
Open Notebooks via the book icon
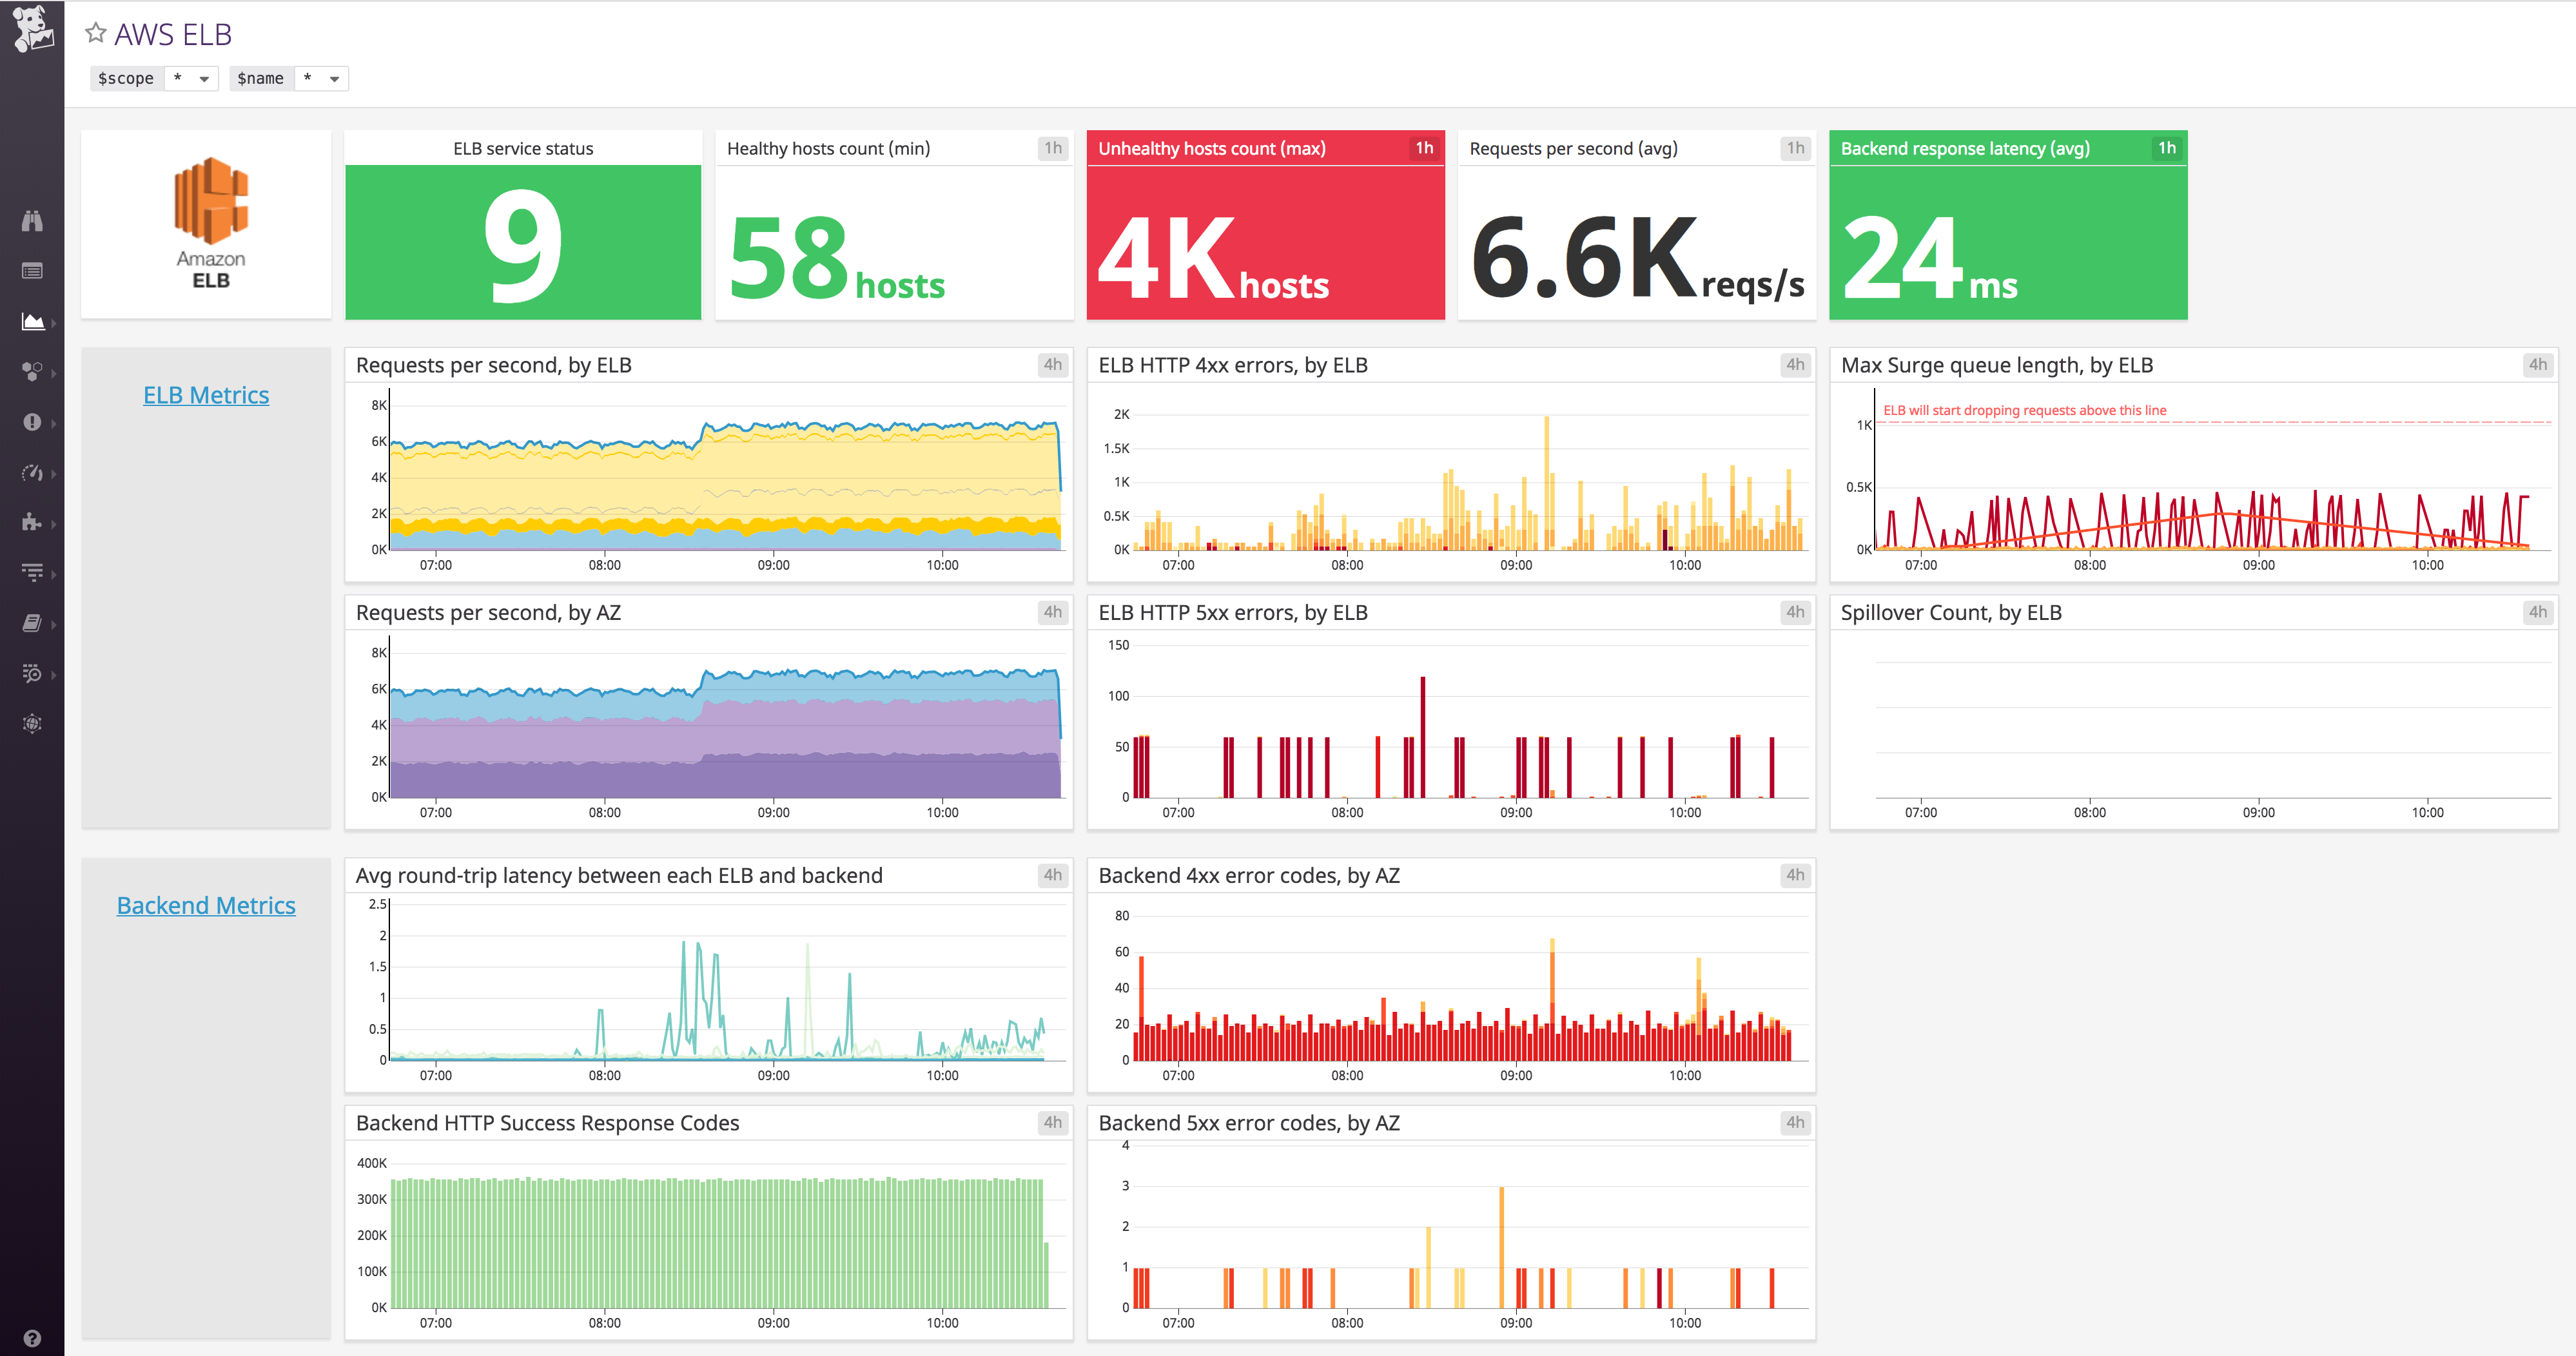click(33, 622)
